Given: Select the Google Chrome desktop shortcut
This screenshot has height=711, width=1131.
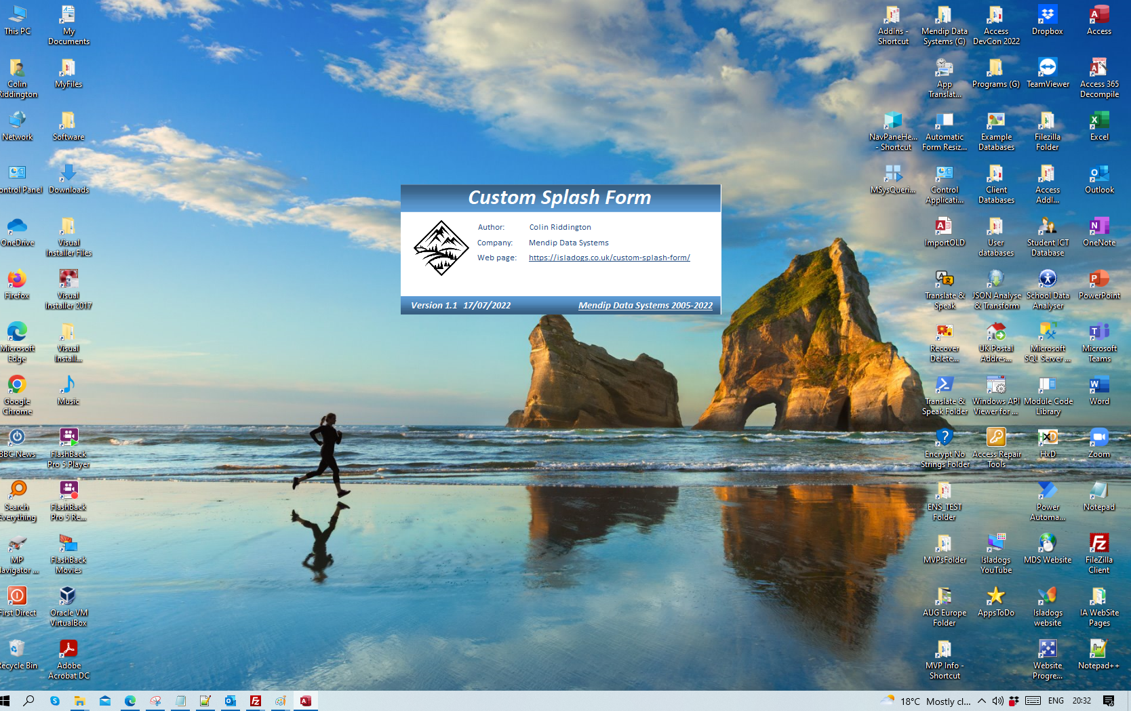Looking at the screenshot, I should [18, 395].
